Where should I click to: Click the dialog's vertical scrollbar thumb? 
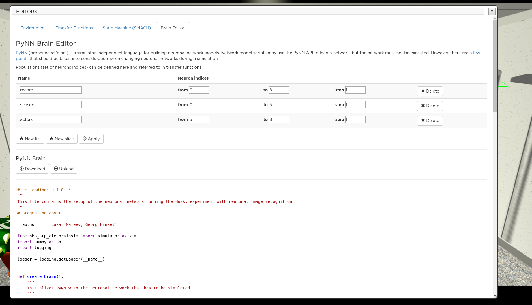coord(495,66)
